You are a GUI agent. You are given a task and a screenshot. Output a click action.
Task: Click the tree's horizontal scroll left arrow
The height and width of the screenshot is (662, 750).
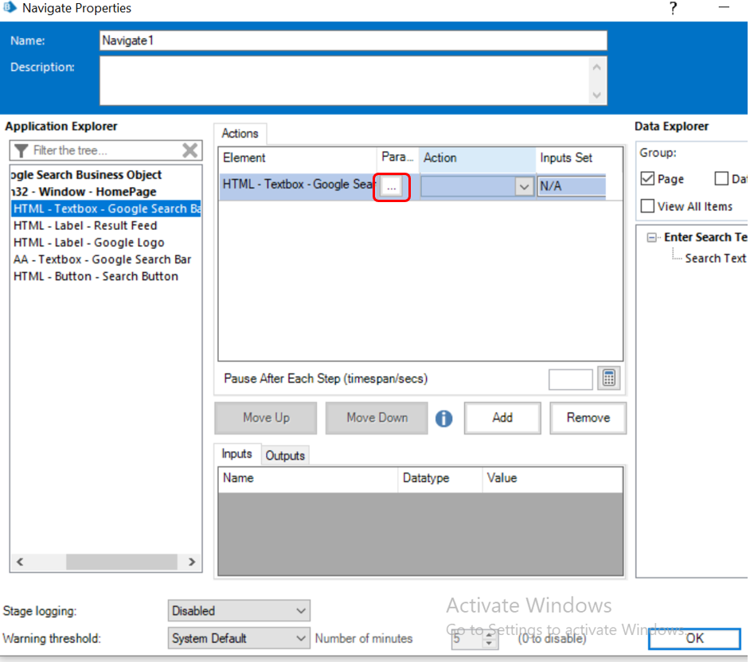(x=20, y=562)
